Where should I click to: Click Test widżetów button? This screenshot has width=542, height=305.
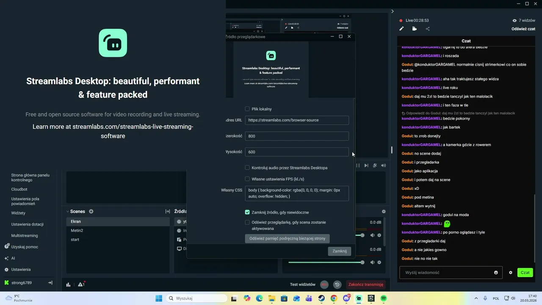(303, 285)
